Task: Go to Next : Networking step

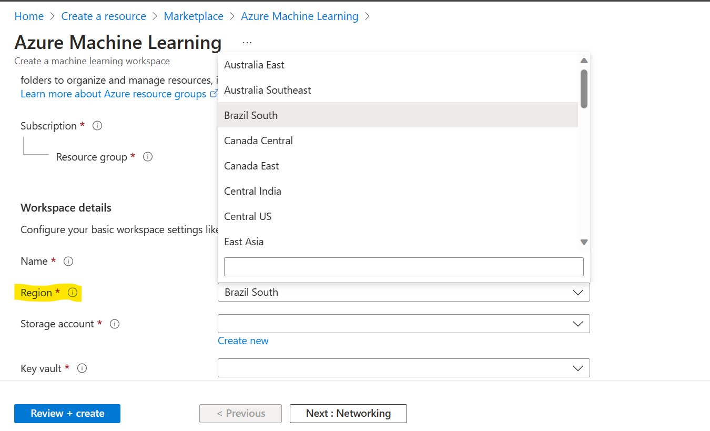Action: click(348, 414)
